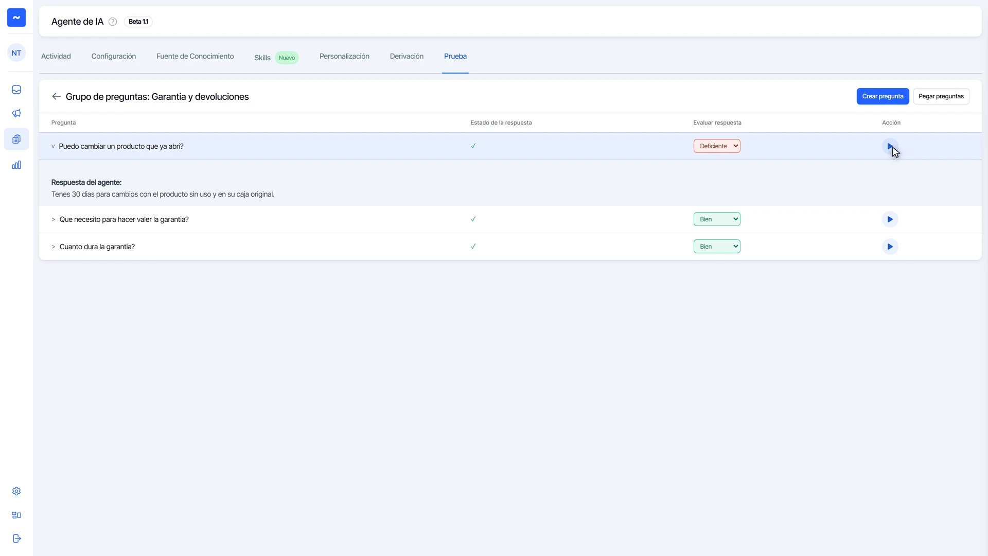The height and width of the screenshot is (556, 988).
Task: Click the 'Cuanto dura la garantia?' text
Action: [97, 247]
